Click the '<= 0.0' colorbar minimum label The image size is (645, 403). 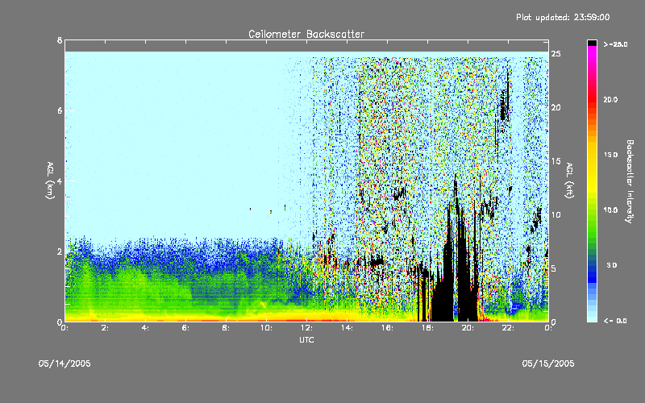(615, 321)
